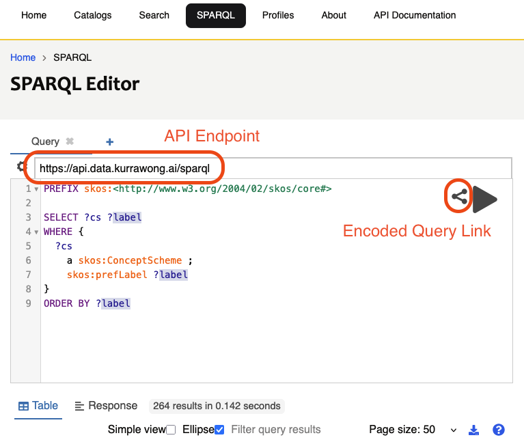The width and height of the screenshot is (524, 442).
Task: Close the Query tab with the x icon
Action: coord(70,141)
